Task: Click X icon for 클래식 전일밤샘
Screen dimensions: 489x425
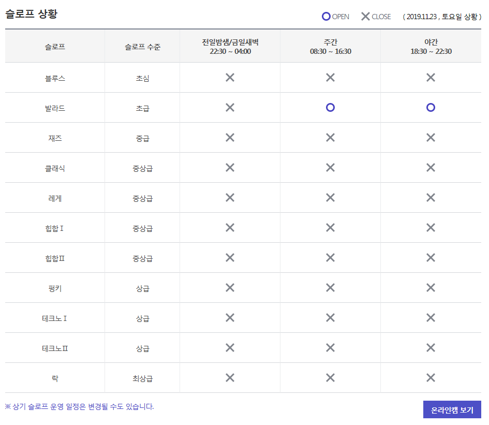Action: point(230,168)
